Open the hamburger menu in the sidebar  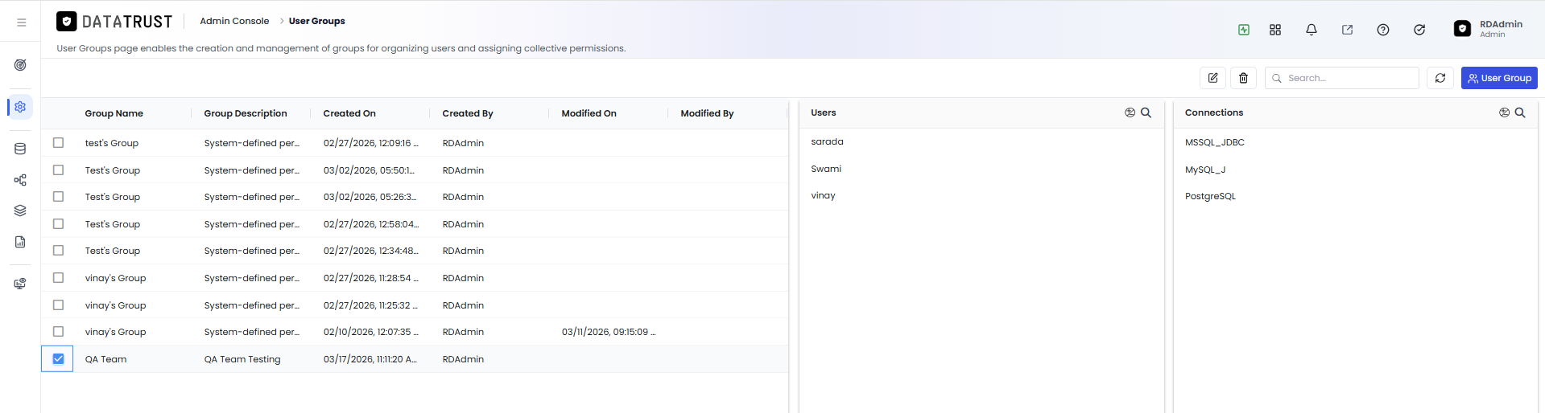[x=21, y=22]
